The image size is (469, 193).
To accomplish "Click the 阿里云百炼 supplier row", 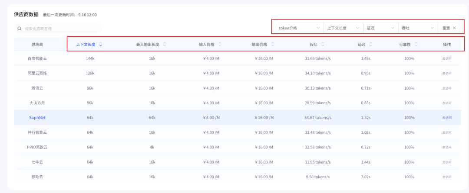I will click(x=238, y=73).
